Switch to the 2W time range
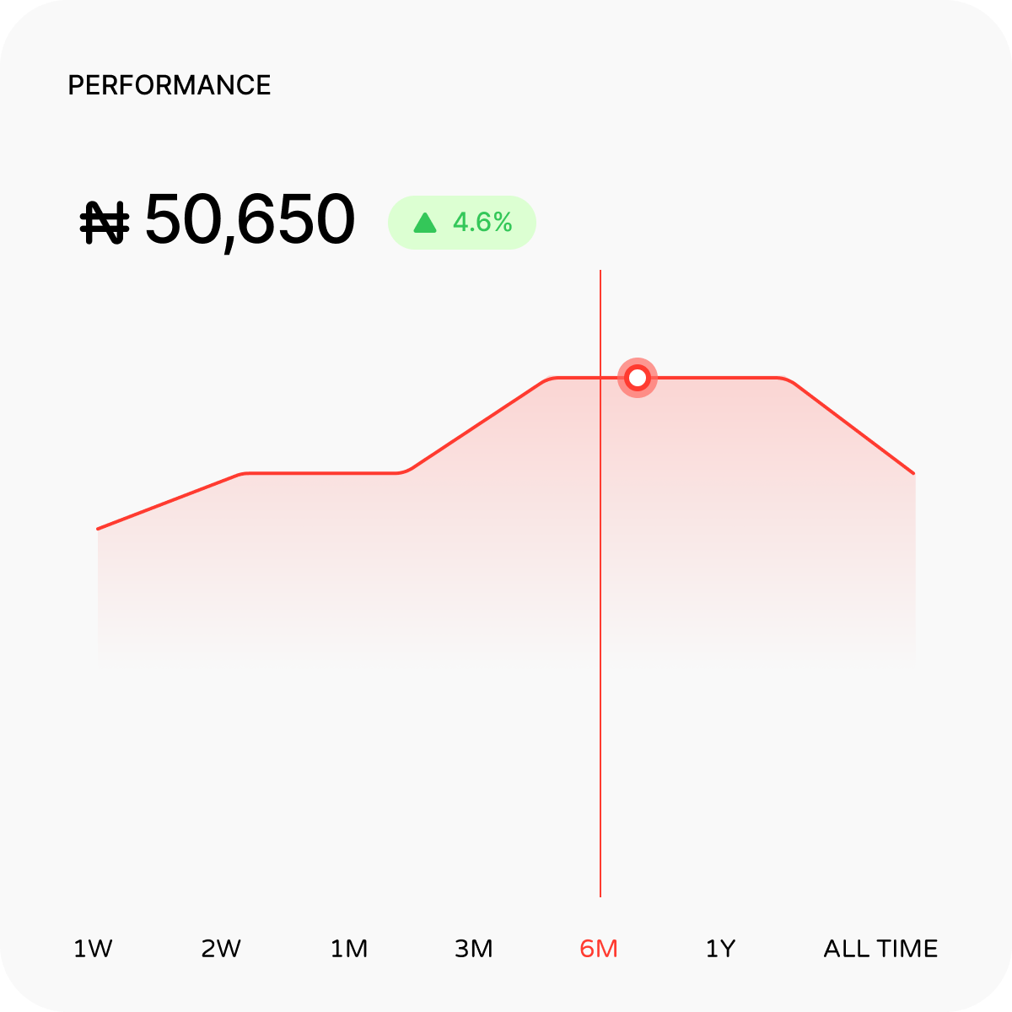The height and width of the screenshot is (1012, 1012). (221, 949)
